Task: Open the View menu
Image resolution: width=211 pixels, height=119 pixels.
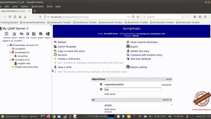Action: point(15,7)
